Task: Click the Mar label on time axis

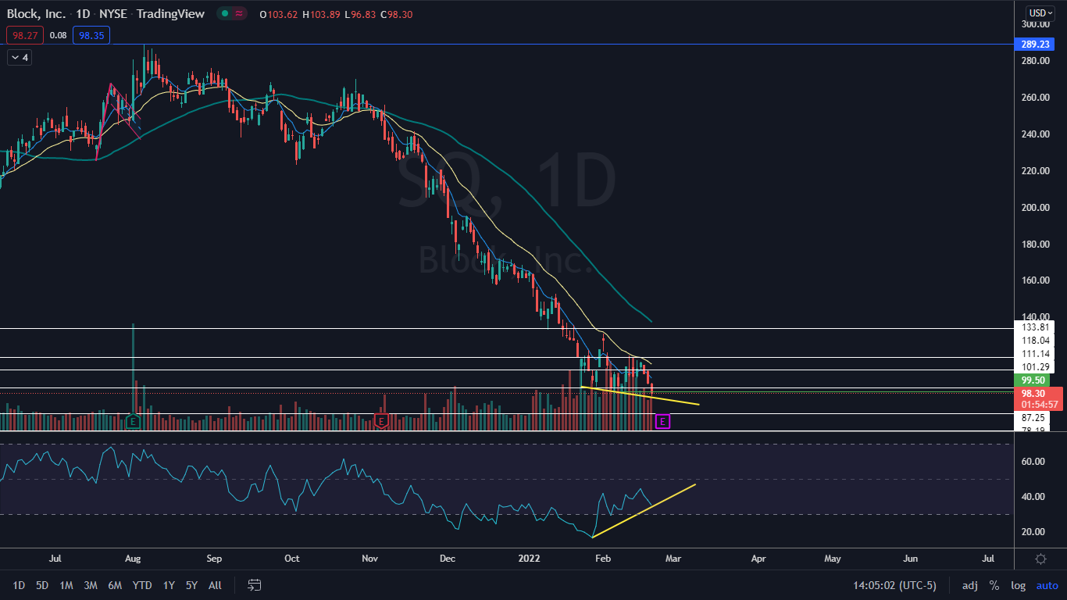Action: click(x=673, y=559)
